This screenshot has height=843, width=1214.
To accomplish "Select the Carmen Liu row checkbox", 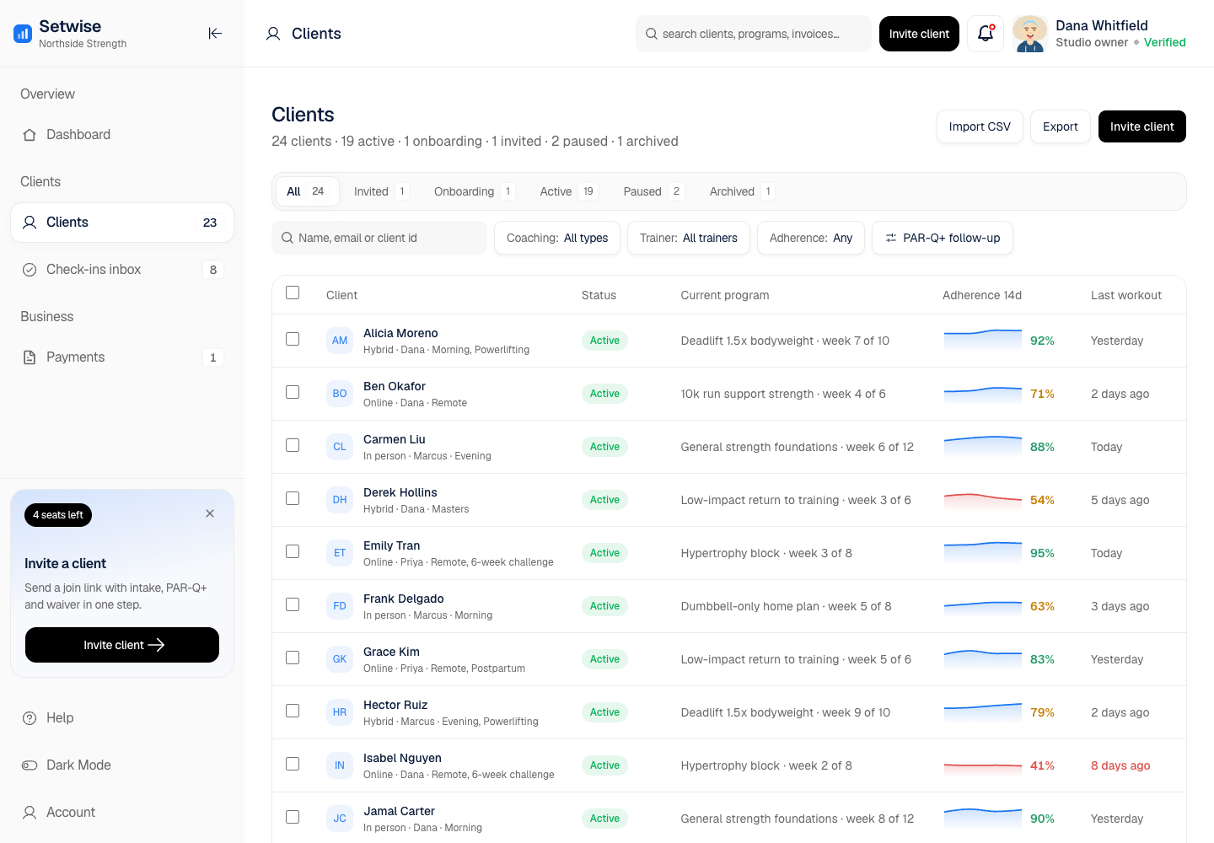I will (x=293, y=445).
